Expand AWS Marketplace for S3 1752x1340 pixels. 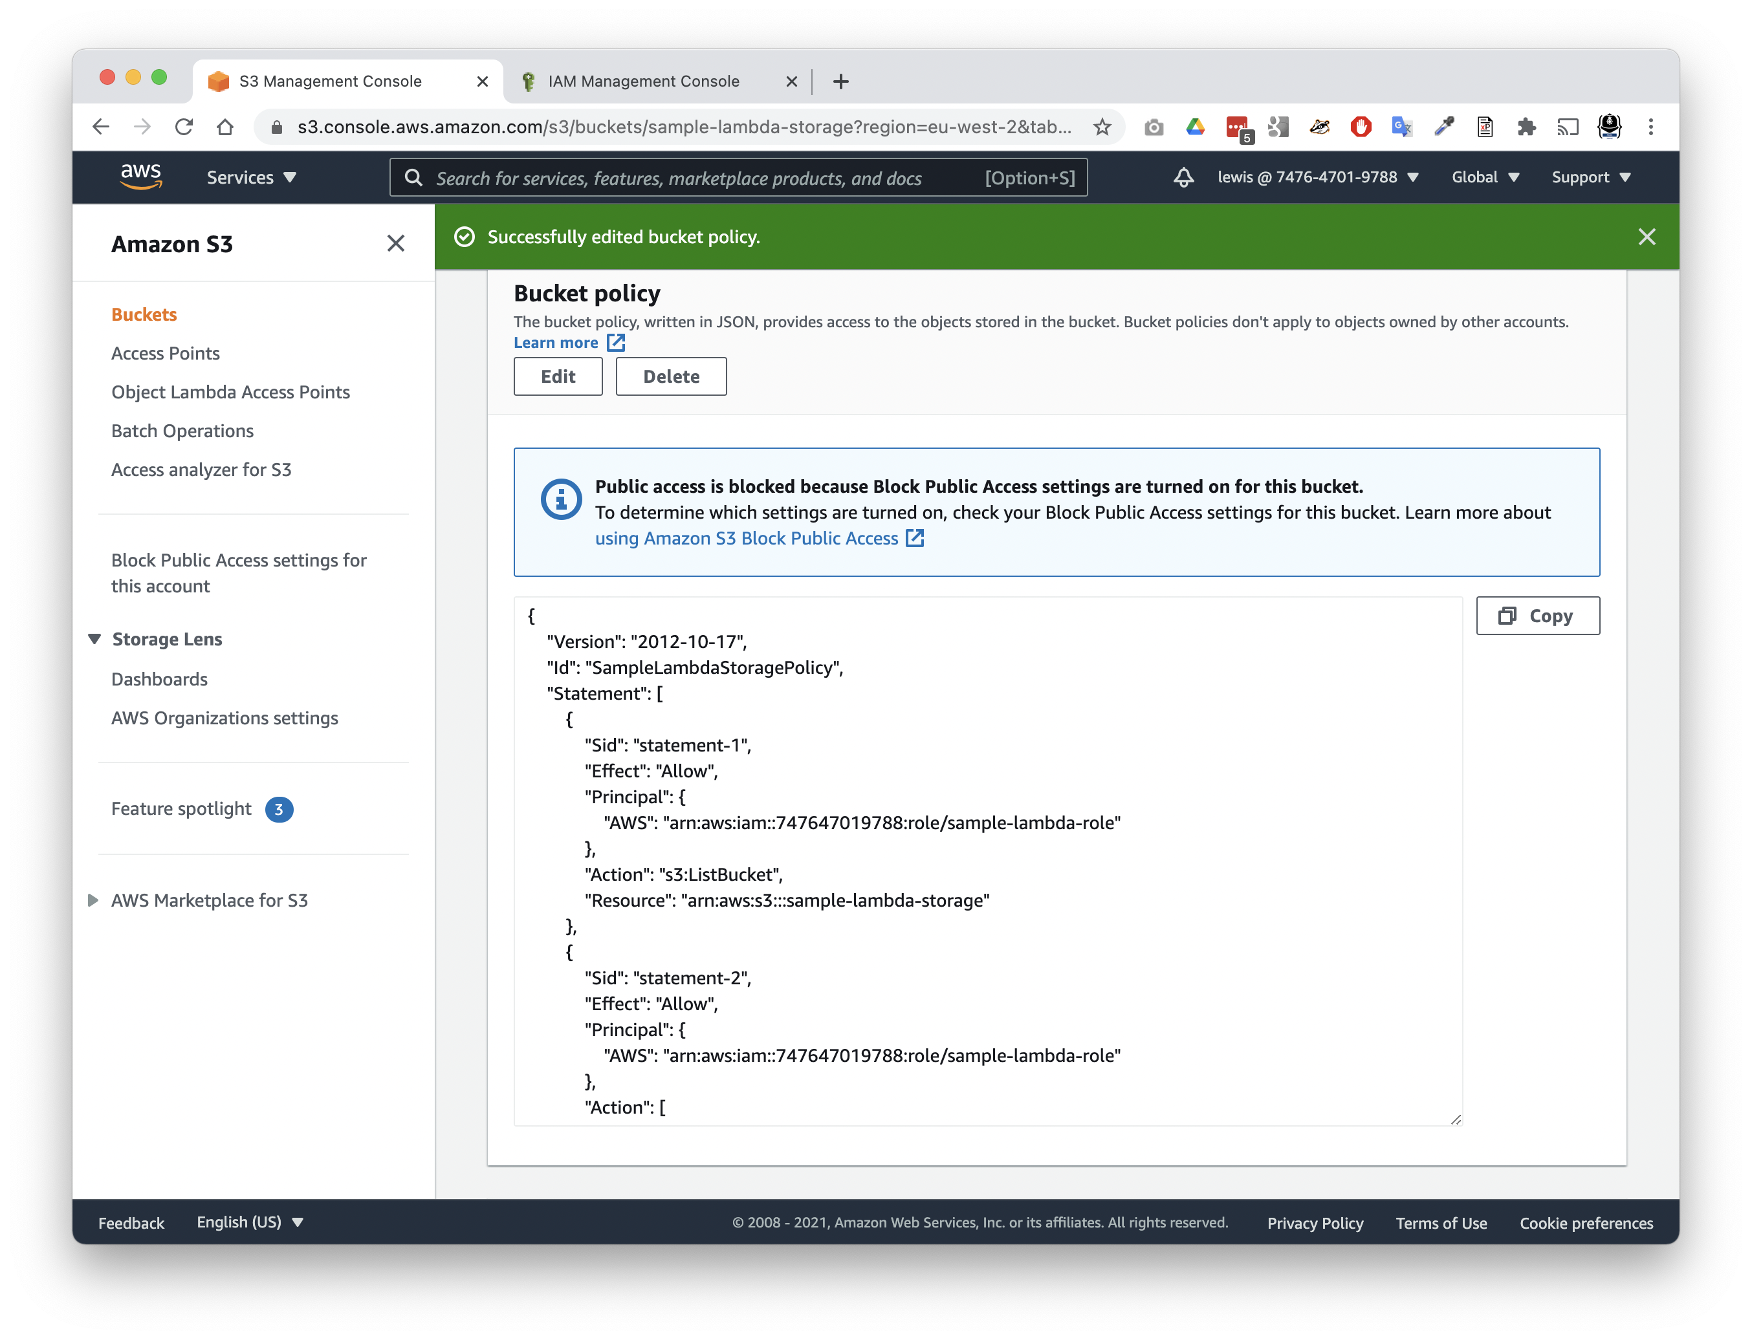pos(93,900)
